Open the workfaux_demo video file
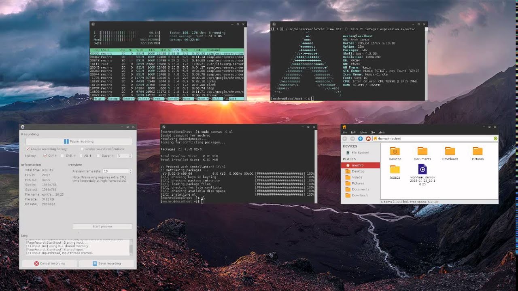This screenshot has width=518, height=291. (422, 169)
